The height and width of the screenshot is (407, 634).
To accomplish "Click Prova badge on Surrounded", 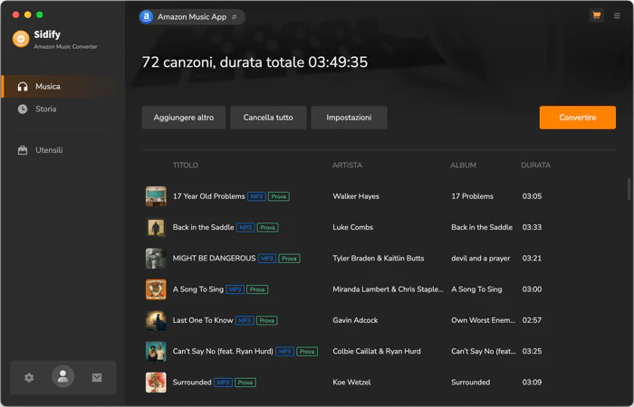I will coord(245,383).
